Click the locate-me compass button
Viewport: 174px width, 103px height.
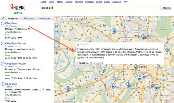click(56, 26)
